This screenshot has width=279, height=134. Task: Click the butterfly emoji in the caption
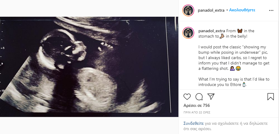(240, 31)
